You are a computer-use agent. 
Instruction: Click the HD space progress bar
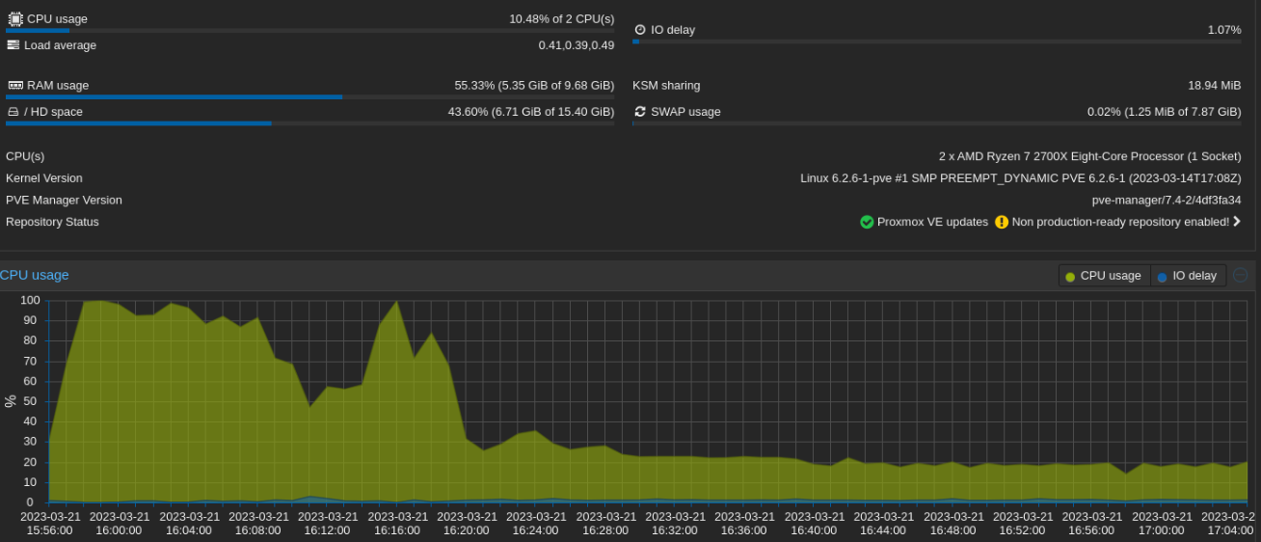(x=309, y=123)
